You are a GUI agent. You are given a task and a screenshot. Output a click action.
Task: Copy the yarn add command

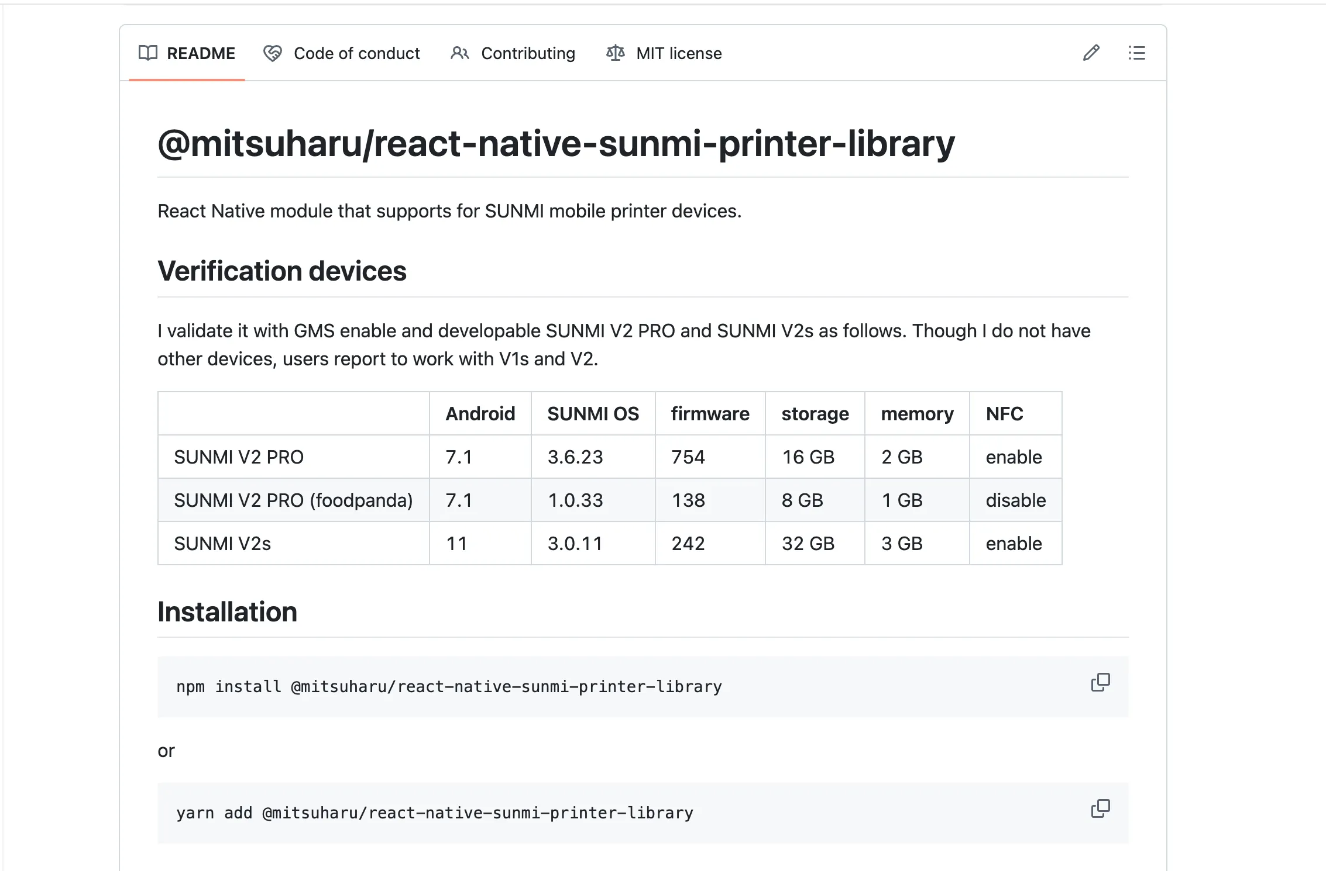coord(1100,808)
